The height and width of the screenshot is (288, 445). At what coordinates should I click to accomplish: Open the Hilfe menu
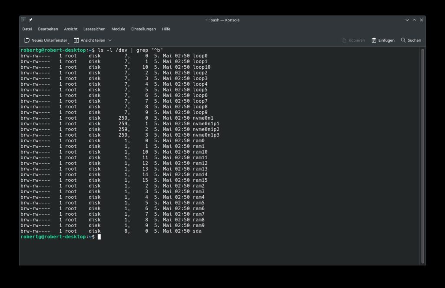click(x=166, y=29)
